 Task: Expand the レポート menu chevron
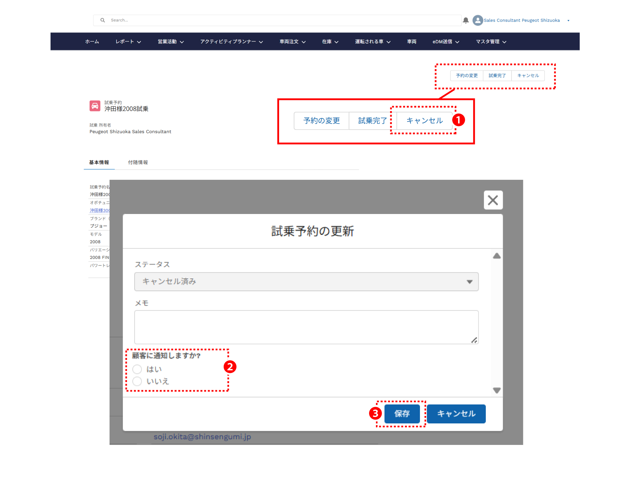(139, 42)
